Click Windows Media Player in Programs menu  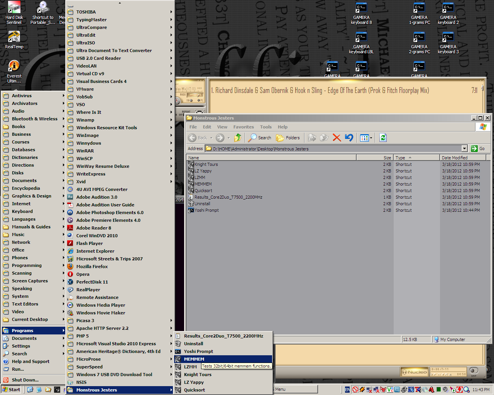(x=120, y=305)
